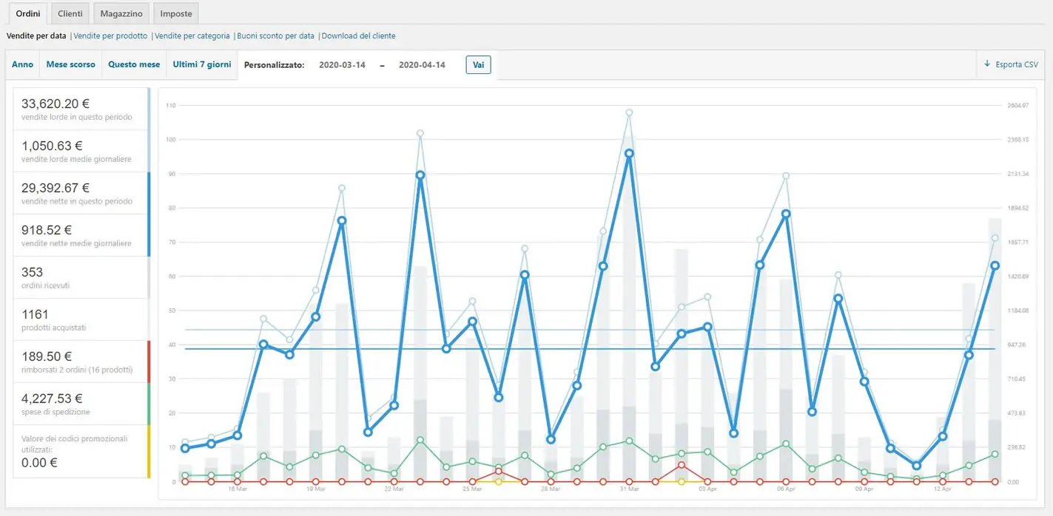Click the Esporta CSV download button

(1011, 64)
